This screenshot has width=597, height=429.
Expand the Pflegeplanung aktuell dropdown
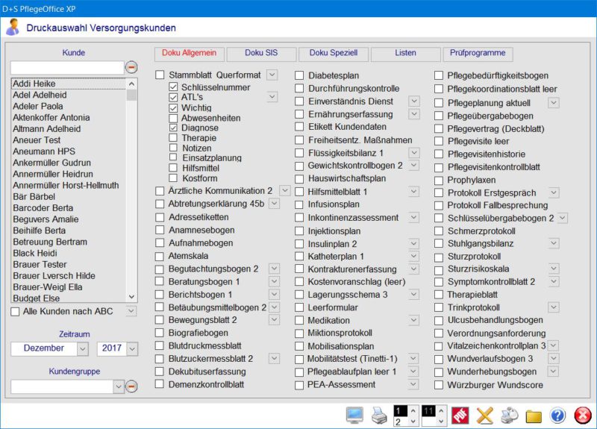click(554, 103)
